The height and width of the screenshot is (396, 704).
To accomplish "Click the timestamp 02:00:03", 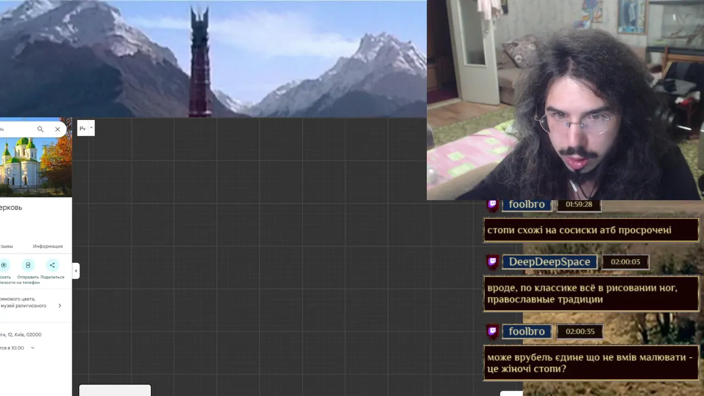I will [625, 262].
